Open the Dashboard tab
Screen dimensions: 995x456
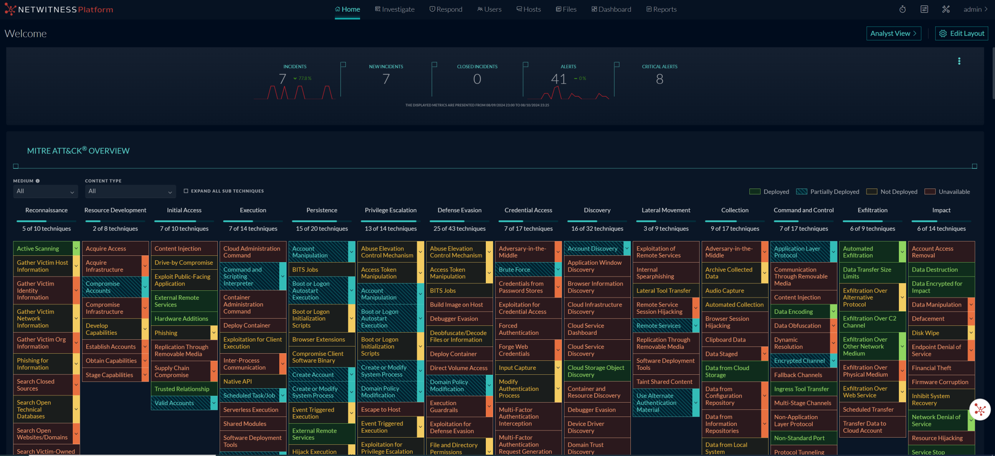(611, 9)
